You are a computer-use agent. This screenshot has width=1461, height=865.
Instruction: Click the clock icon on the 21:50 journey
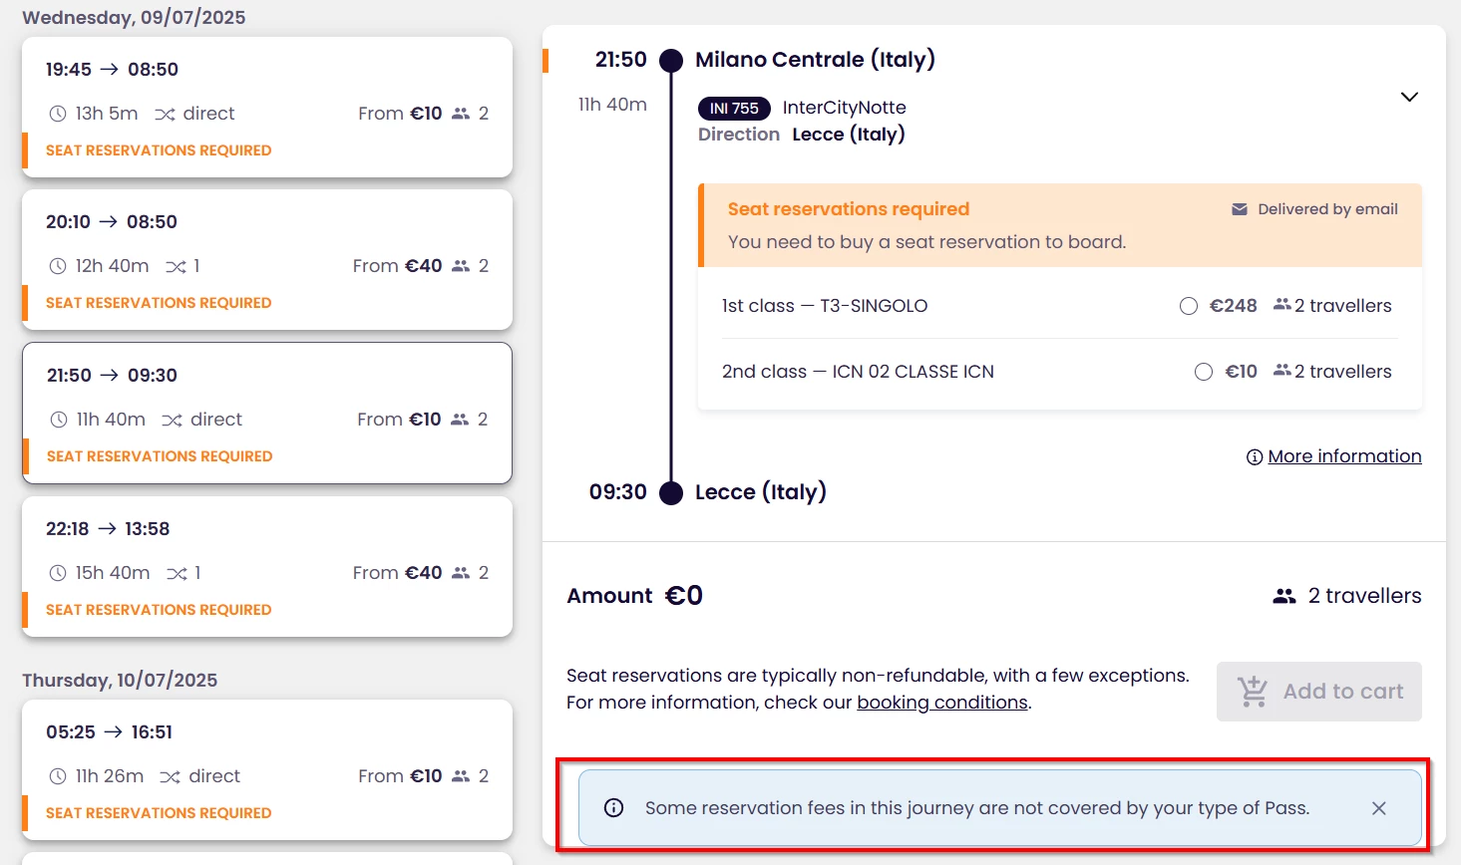[59, 421]
